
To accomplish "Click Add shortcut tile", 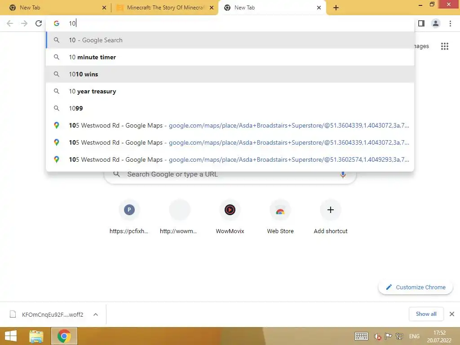I will pyautogui.click(x=331, y=217).
